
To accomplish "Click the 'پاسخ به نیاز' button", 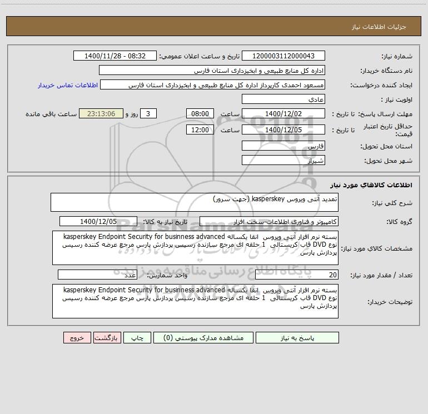I will click(x=297, y=337).
